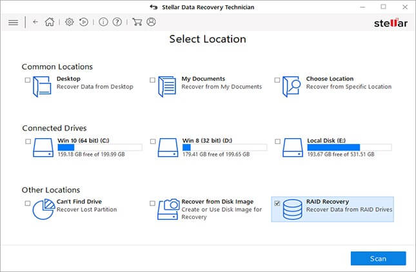The width and height of the screenshot is (416, 272).
Task: Check the Recover from Disk Image checkbox
Action: 152,204
